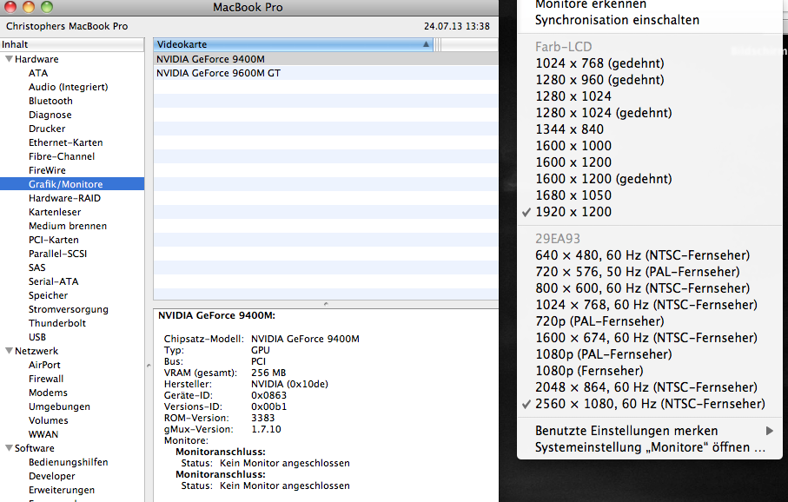Select Kartenleser entry
Image resolution: width=788 pixels, height=502 pixels.
tap(54, 212)
